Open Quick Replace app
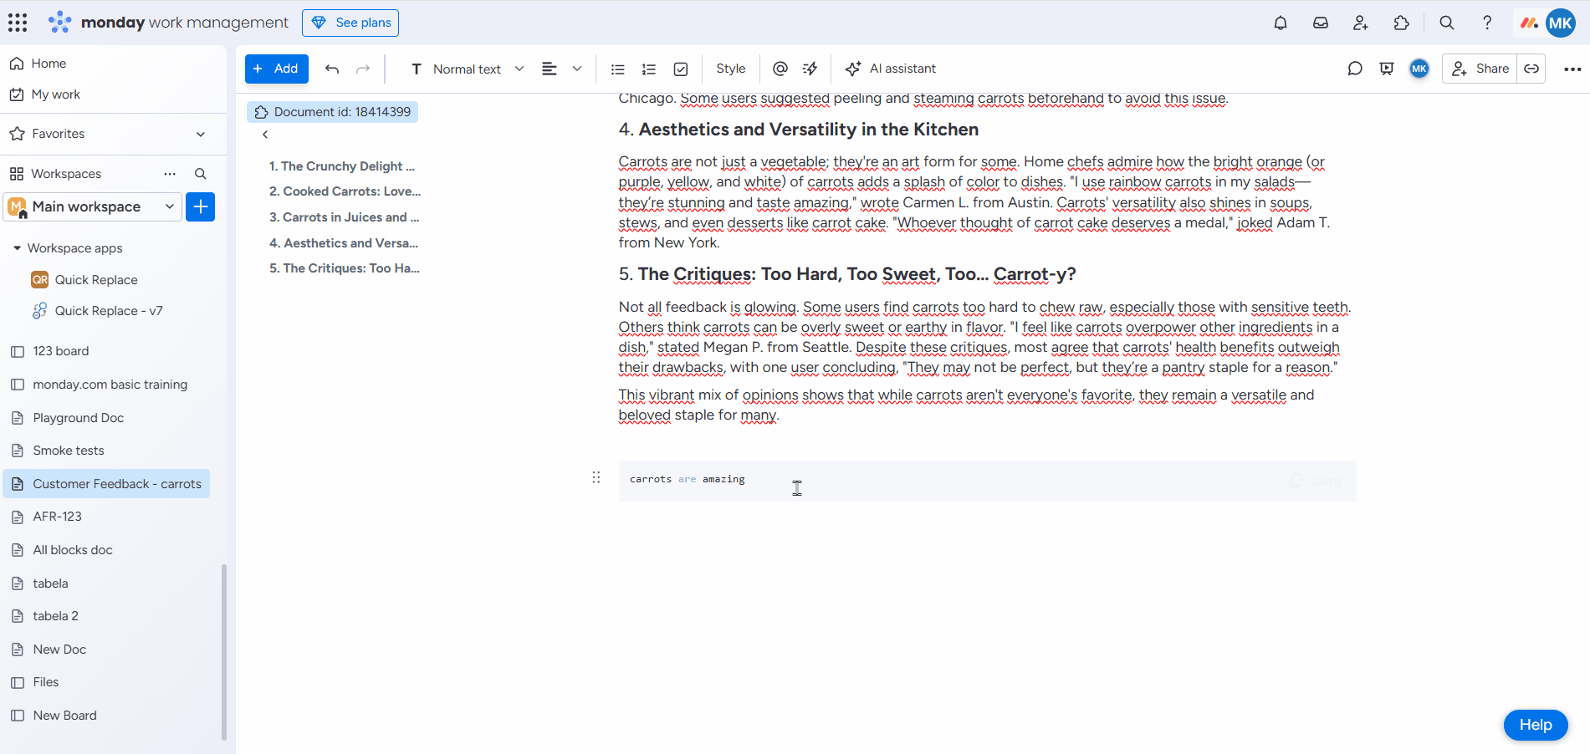Screen dimensions: 1590x754 [x=96, y=280]
